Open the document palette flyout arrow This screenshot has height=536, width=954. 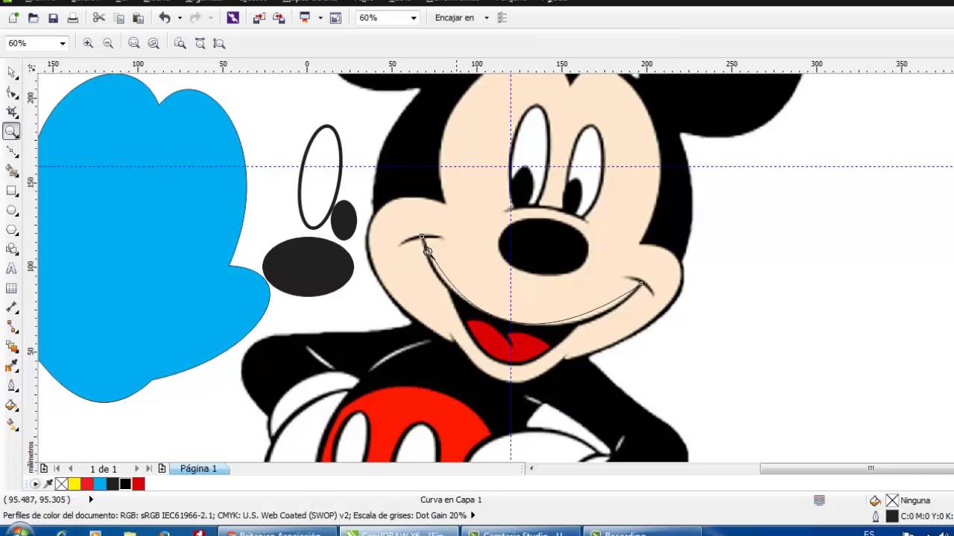coord(35,484)
